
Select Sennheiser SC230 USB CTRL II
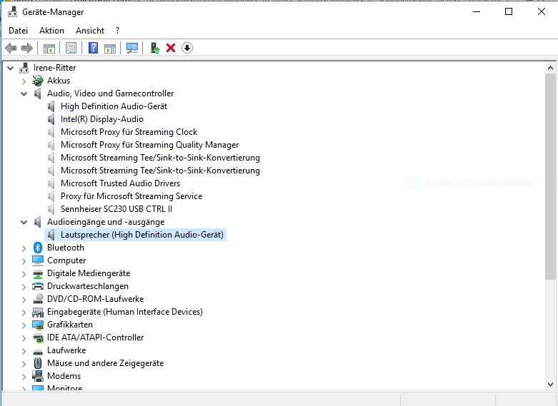tap(116, 208)
